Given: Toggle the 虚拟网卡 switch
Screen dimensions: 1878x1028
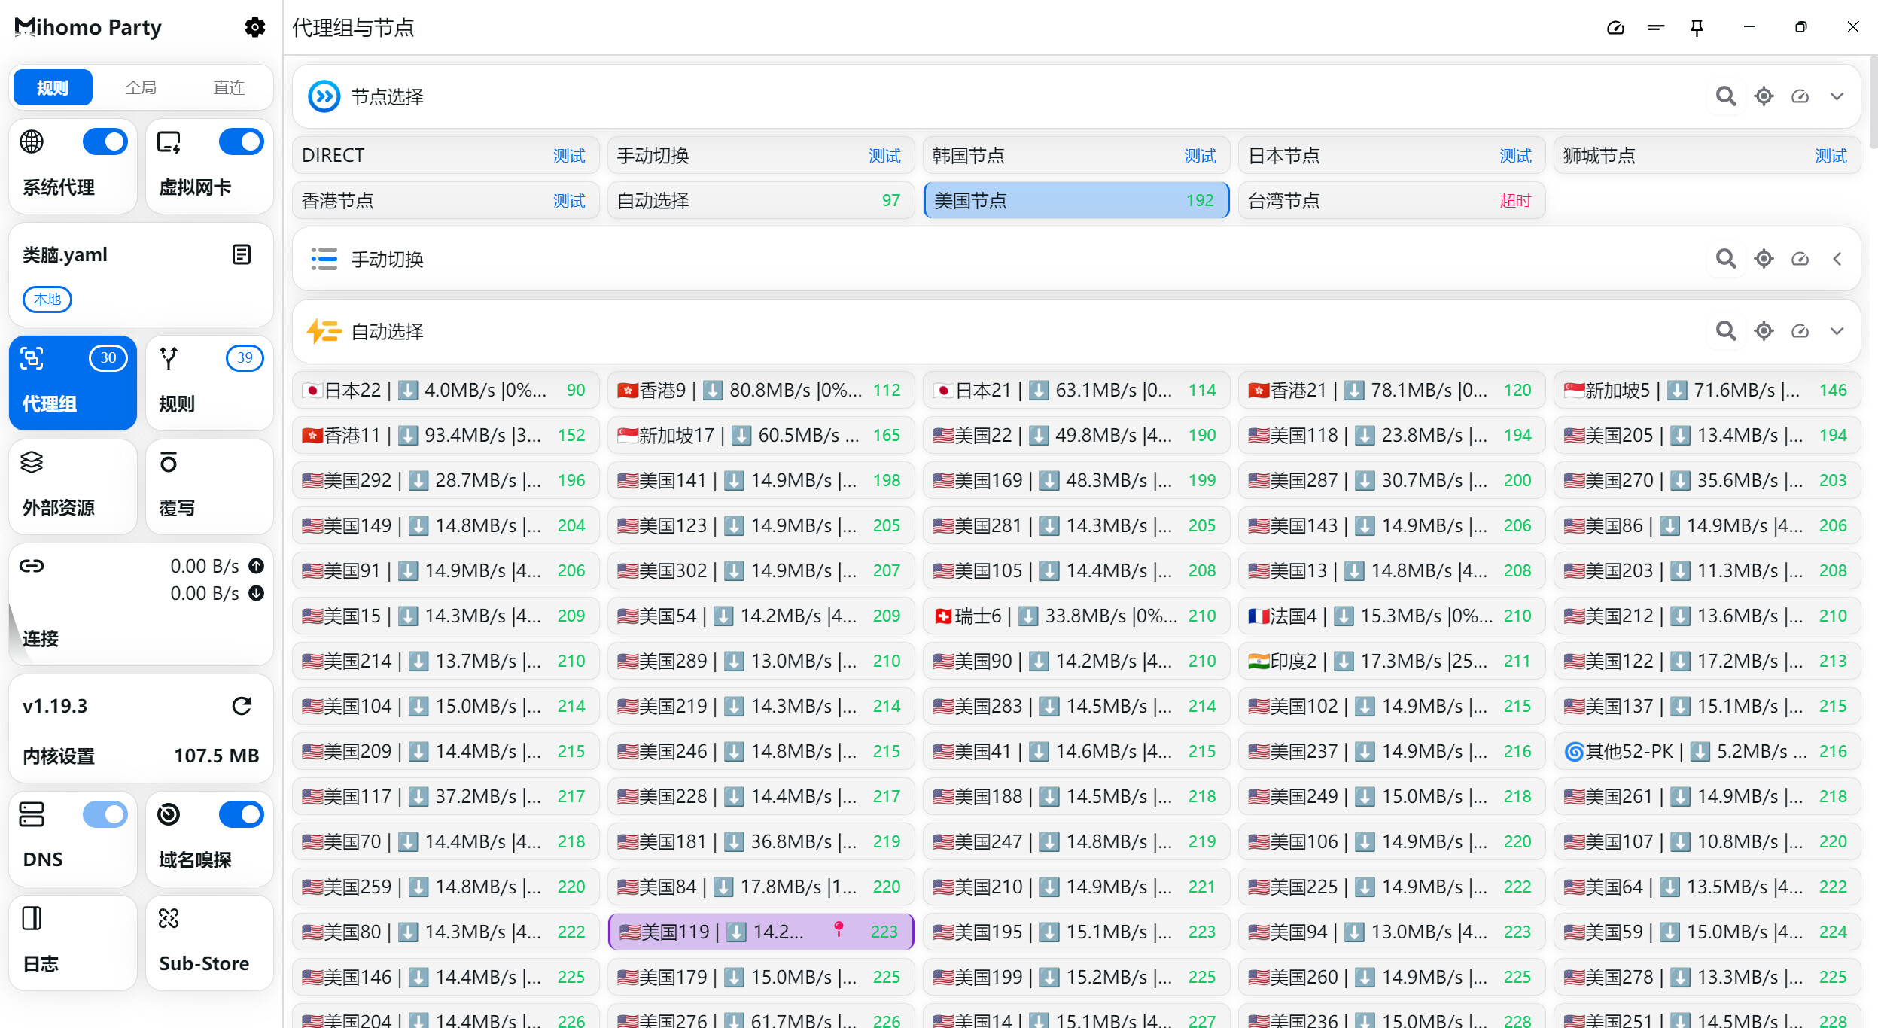Looking at the screenshot, I should click(x=241, y=141).
